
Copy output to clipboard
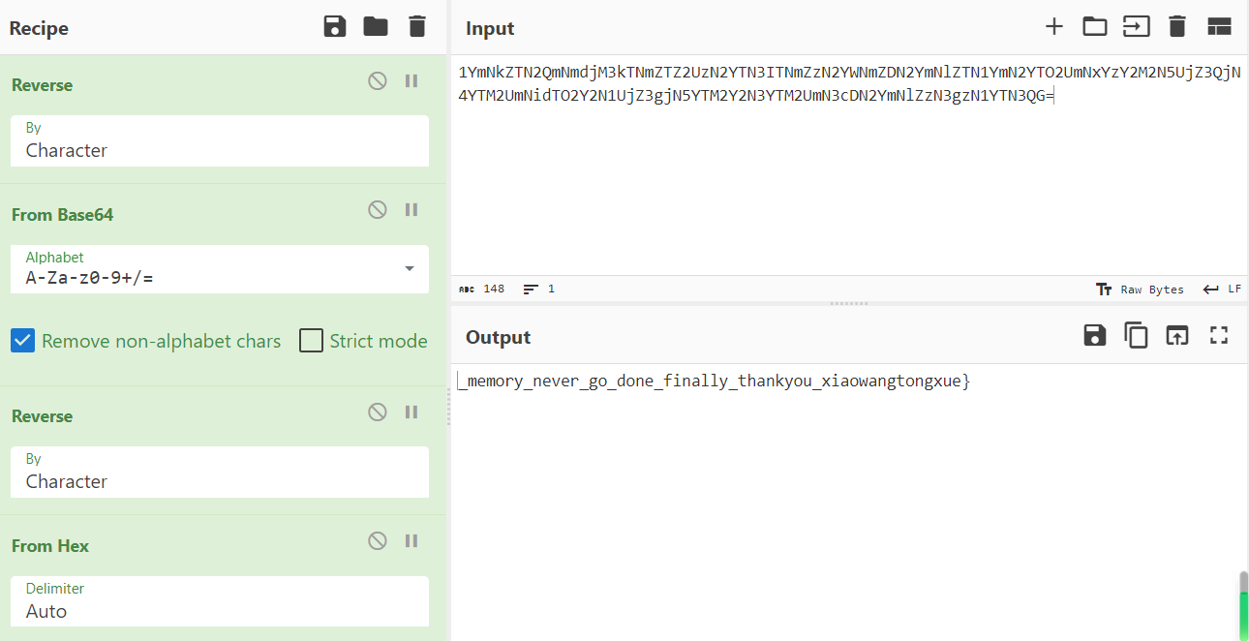[x=1136, y=336]
